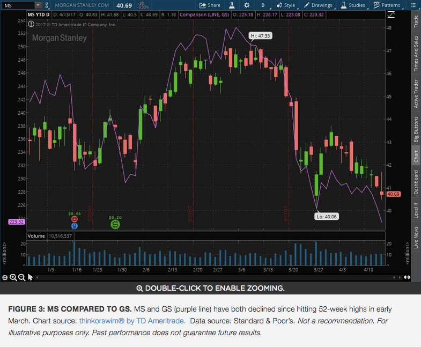Open the list menu icon at toolbar end
This screenshot has width=421, height=347.
pyautogui.click(x=413, y=5)
